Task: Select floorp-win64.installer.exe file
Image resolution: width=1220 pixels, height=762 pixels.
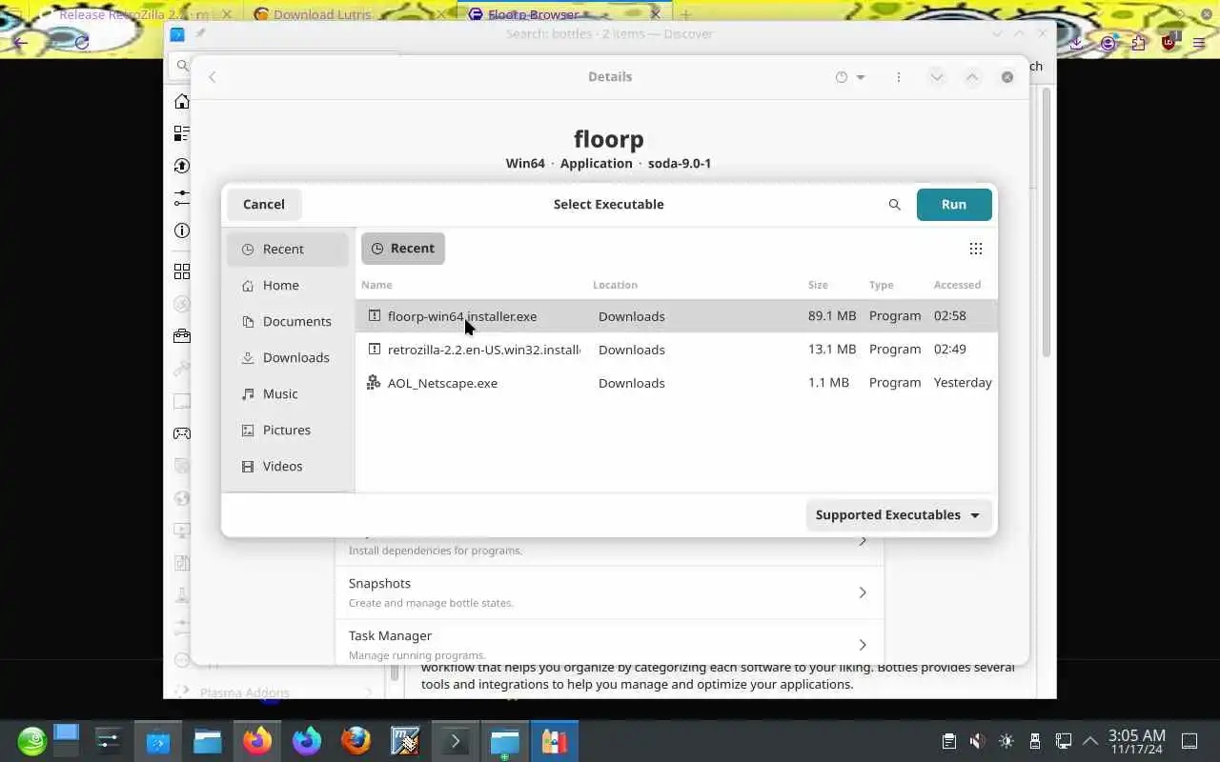Action: pyautogui.click(x=677, y=316)
